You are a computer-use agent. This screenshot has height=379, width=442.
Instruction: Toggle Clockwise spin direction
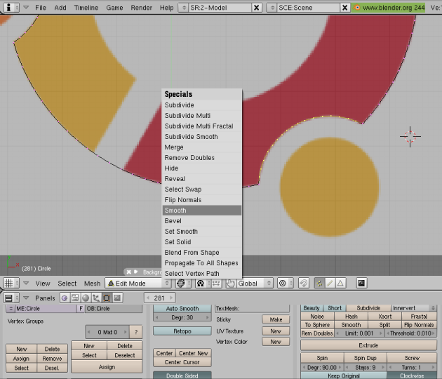tap(412, 375)
